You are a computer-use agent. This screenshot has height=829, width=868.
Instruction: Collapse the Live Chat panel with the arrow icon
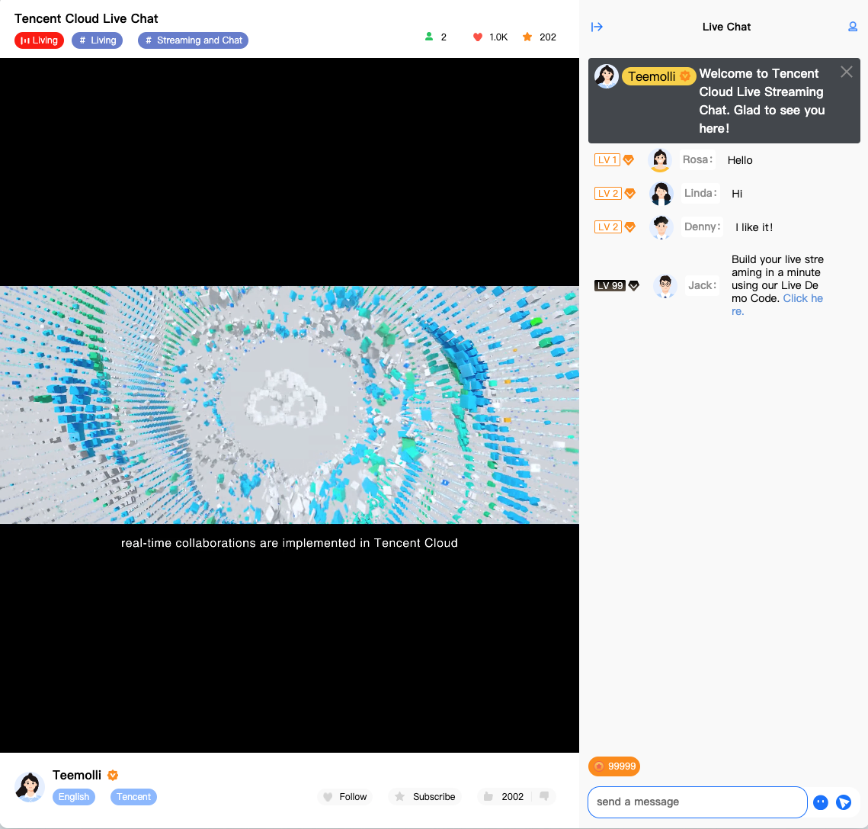click(x=597, y=27)
